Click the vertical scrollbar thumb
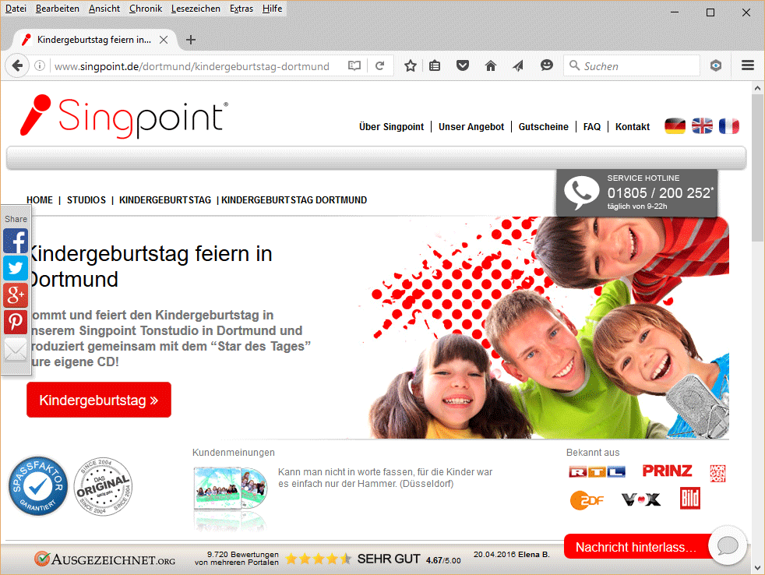765x575 pixels. 757,168
